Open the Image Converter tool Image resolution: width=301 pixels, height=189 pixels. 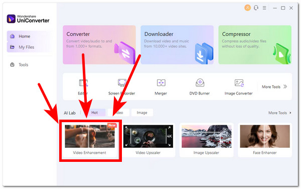(x=239, y=87)
